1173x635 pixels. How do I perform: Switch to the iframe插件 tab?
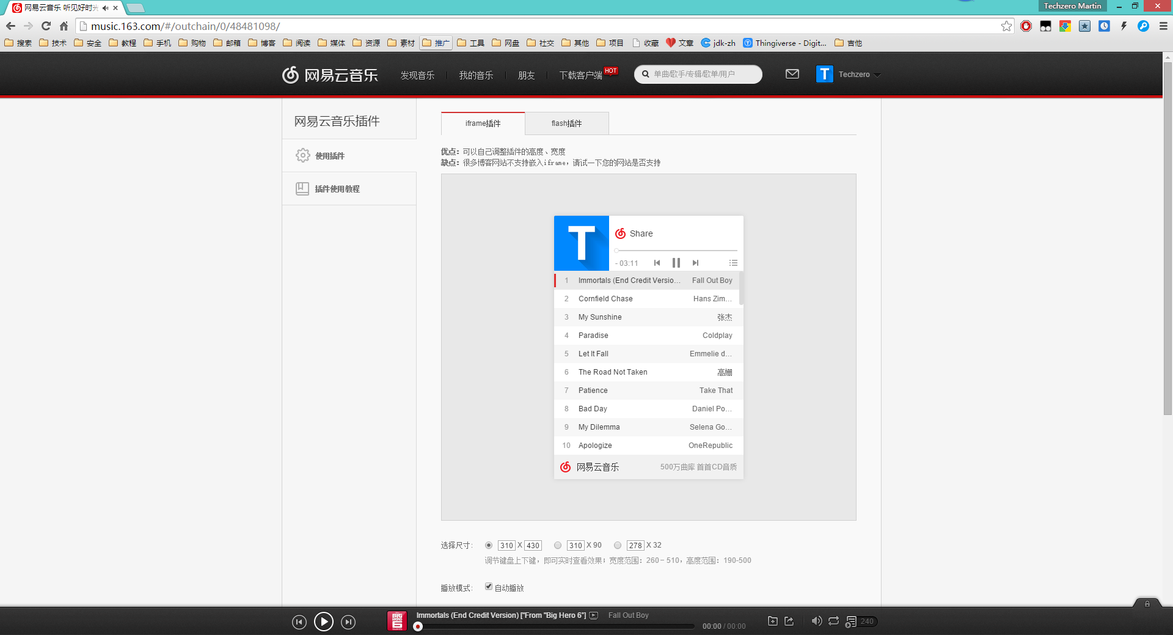(483, 123)
